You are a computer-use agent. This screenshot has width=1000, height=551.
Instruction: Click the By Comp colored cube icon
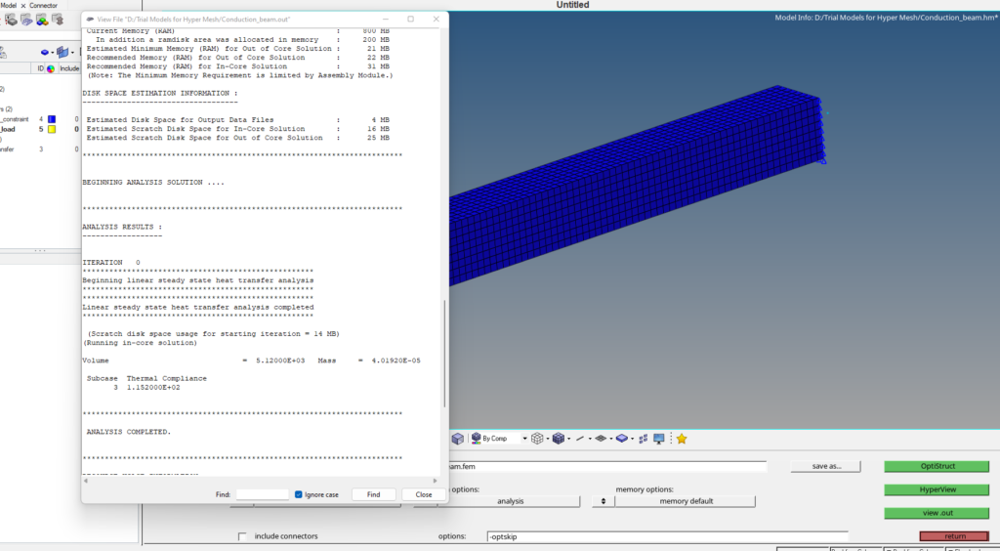point(476,438)
